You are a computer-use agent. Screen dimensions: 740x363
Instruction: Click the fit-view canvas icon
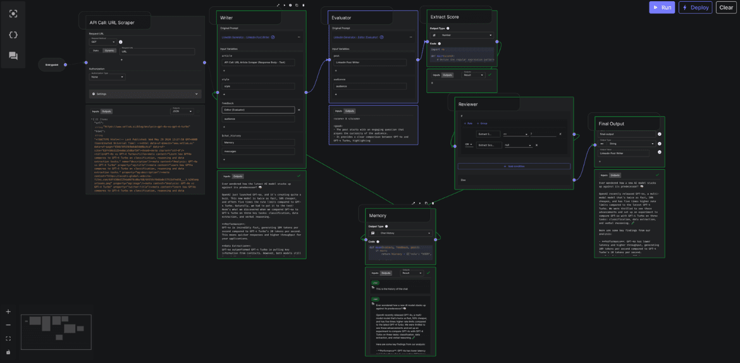(8, 339)
